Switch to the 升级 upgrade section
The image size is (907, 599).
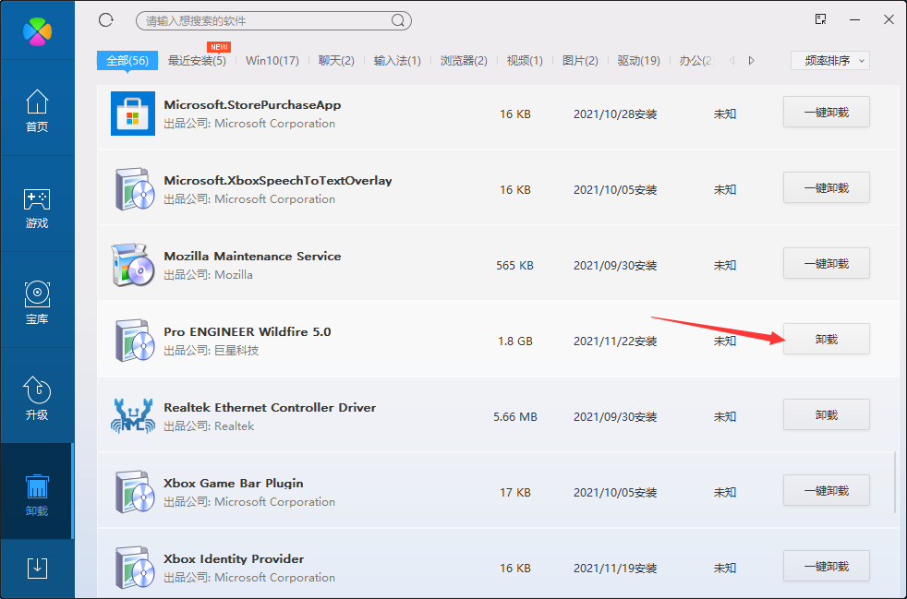[x=37, y=399]
